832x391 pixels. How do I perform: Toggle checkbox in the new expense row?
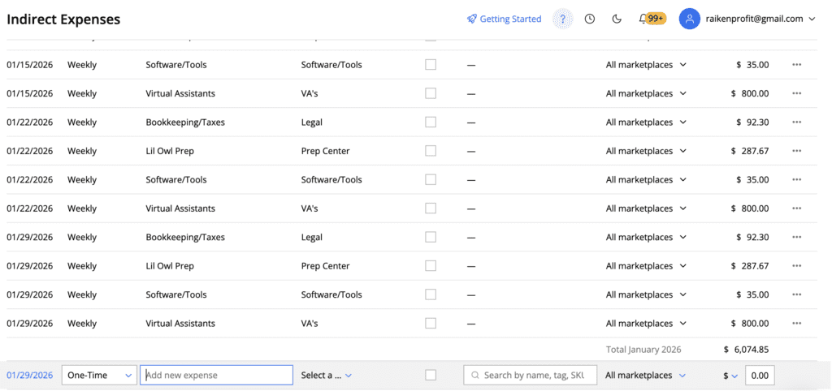click(431, 375)
